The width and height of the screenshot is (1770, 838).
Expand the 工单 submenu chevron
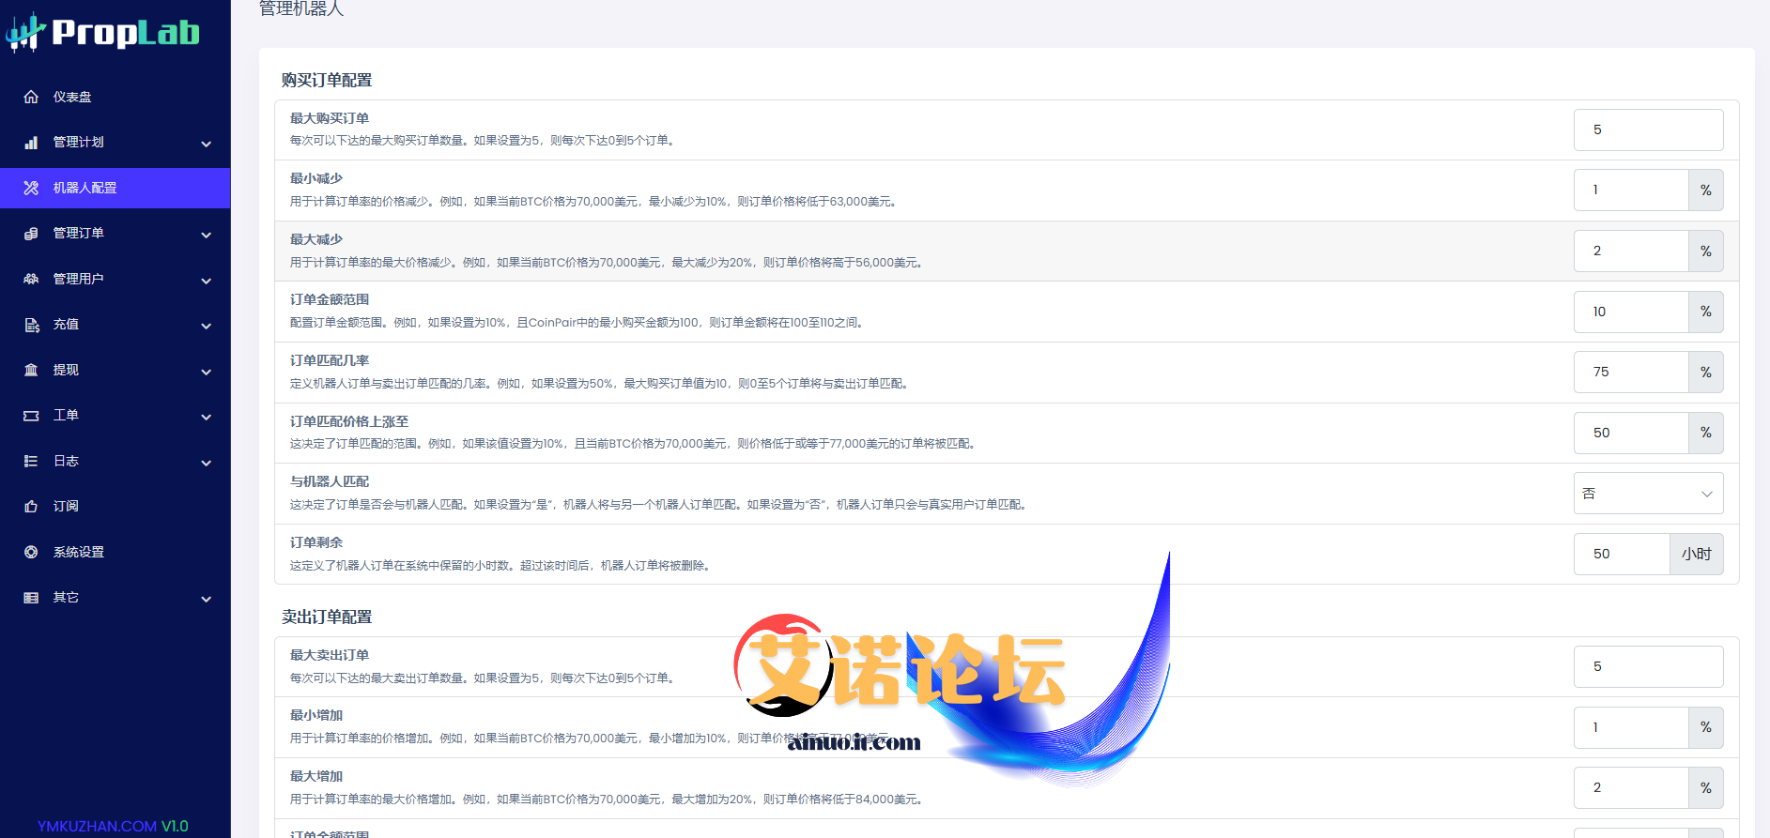(x=207, y=417)
